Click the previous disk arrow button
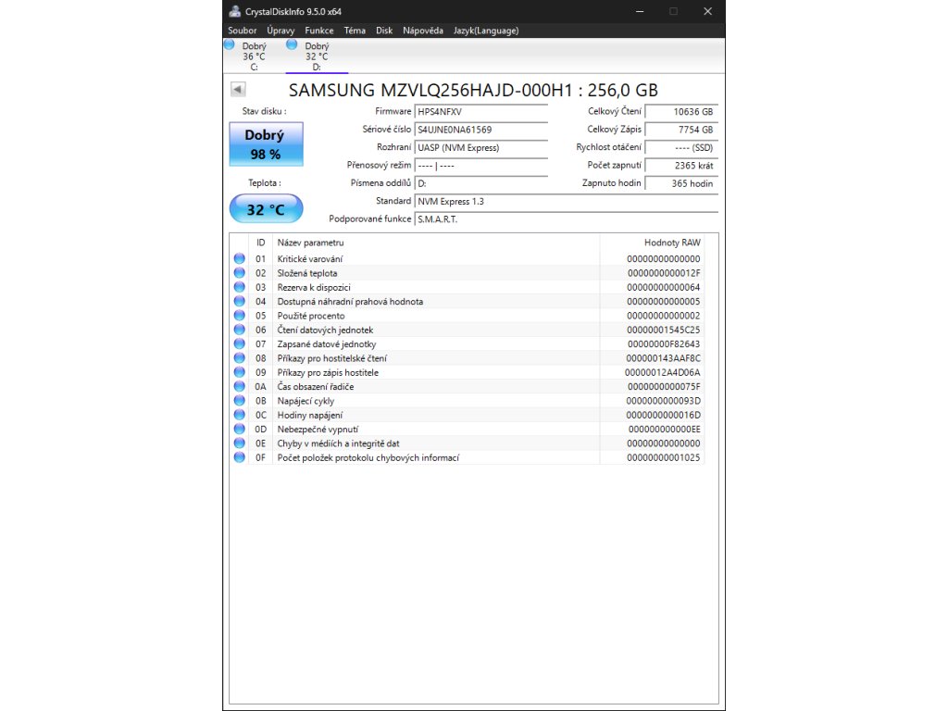Viewport: 948px width, 711px height. [238, 90]
